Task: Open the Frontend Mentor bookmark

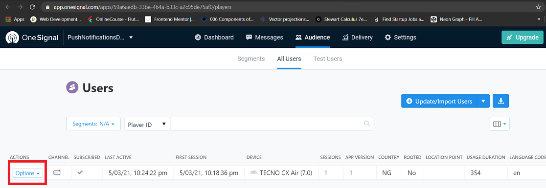Action: pyautogui.click(x=170, y=20)
